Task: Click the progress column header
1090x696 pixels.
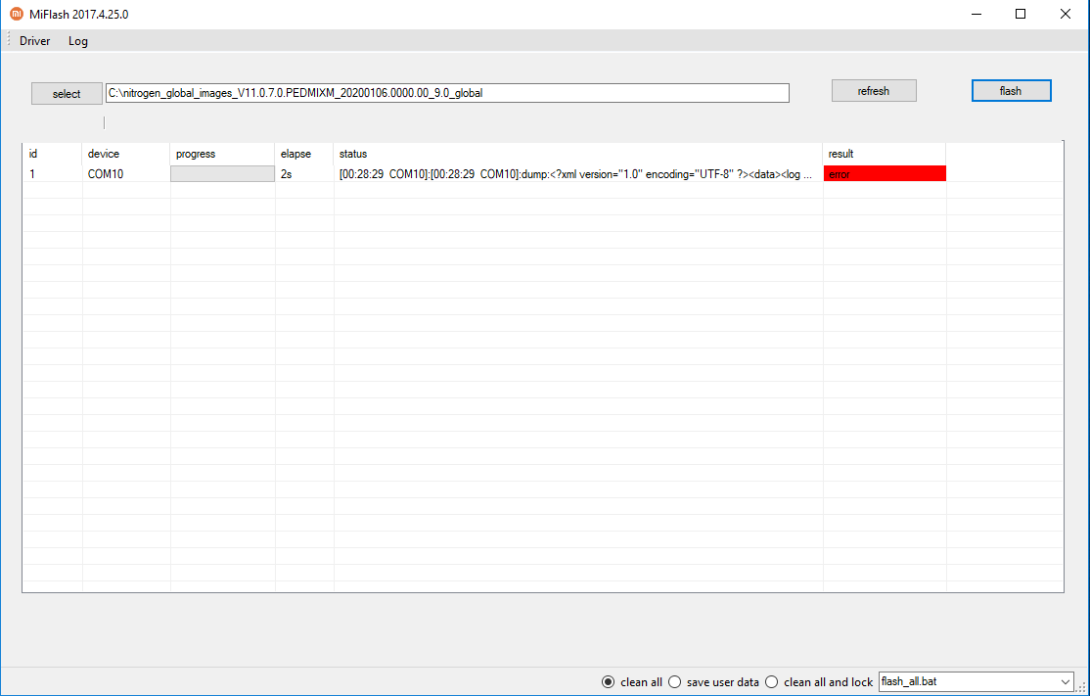Action: (x=222, y=154)
